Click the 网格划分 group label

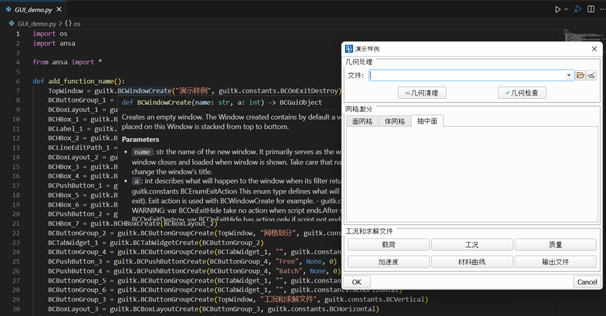point(359,109)
